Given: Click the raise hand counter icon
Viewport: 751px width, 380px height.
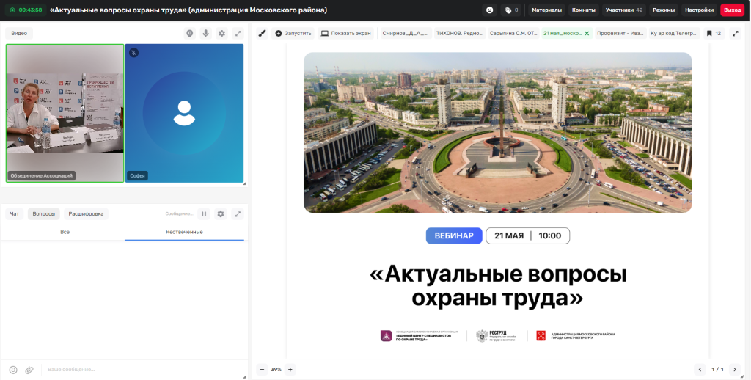Looking at the screenshot, I should click(512, 10).
